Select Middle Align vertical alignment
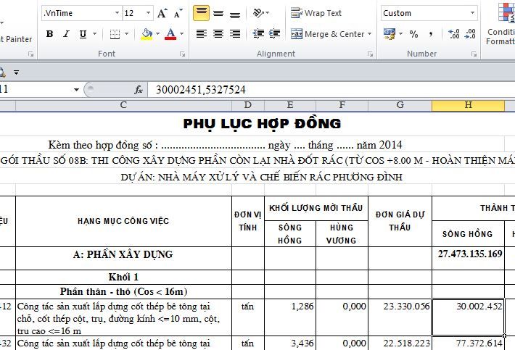The width and height of the screenshot is (515, 350). [218, 14]
